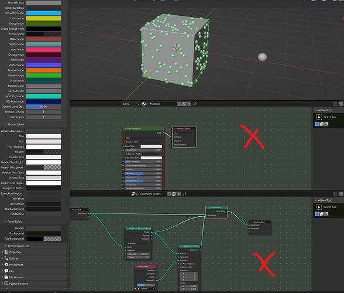344x293 pixels.
Task: Collapse the Principled BSDF node
Action: (126, 128)
